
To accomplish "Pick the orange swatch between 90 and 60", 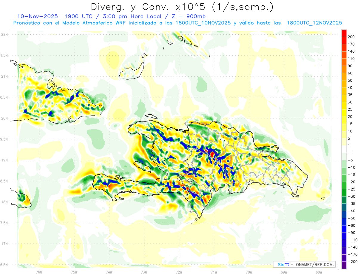I will (344, 69).
